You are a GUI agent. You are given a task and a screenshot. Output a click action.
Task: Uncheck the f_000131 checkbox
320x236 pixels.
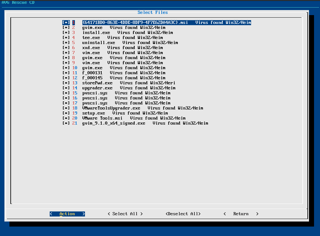tap(66, 73)
